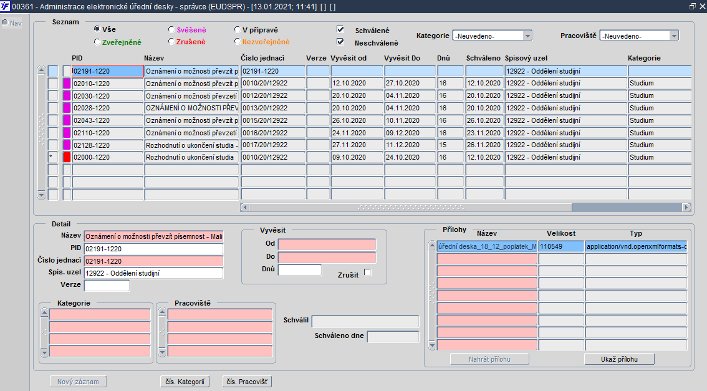Uncheck the Schválené checkbox
This screenshot has width=707, height=391.
pyautogui.click(x=340, y=29)
